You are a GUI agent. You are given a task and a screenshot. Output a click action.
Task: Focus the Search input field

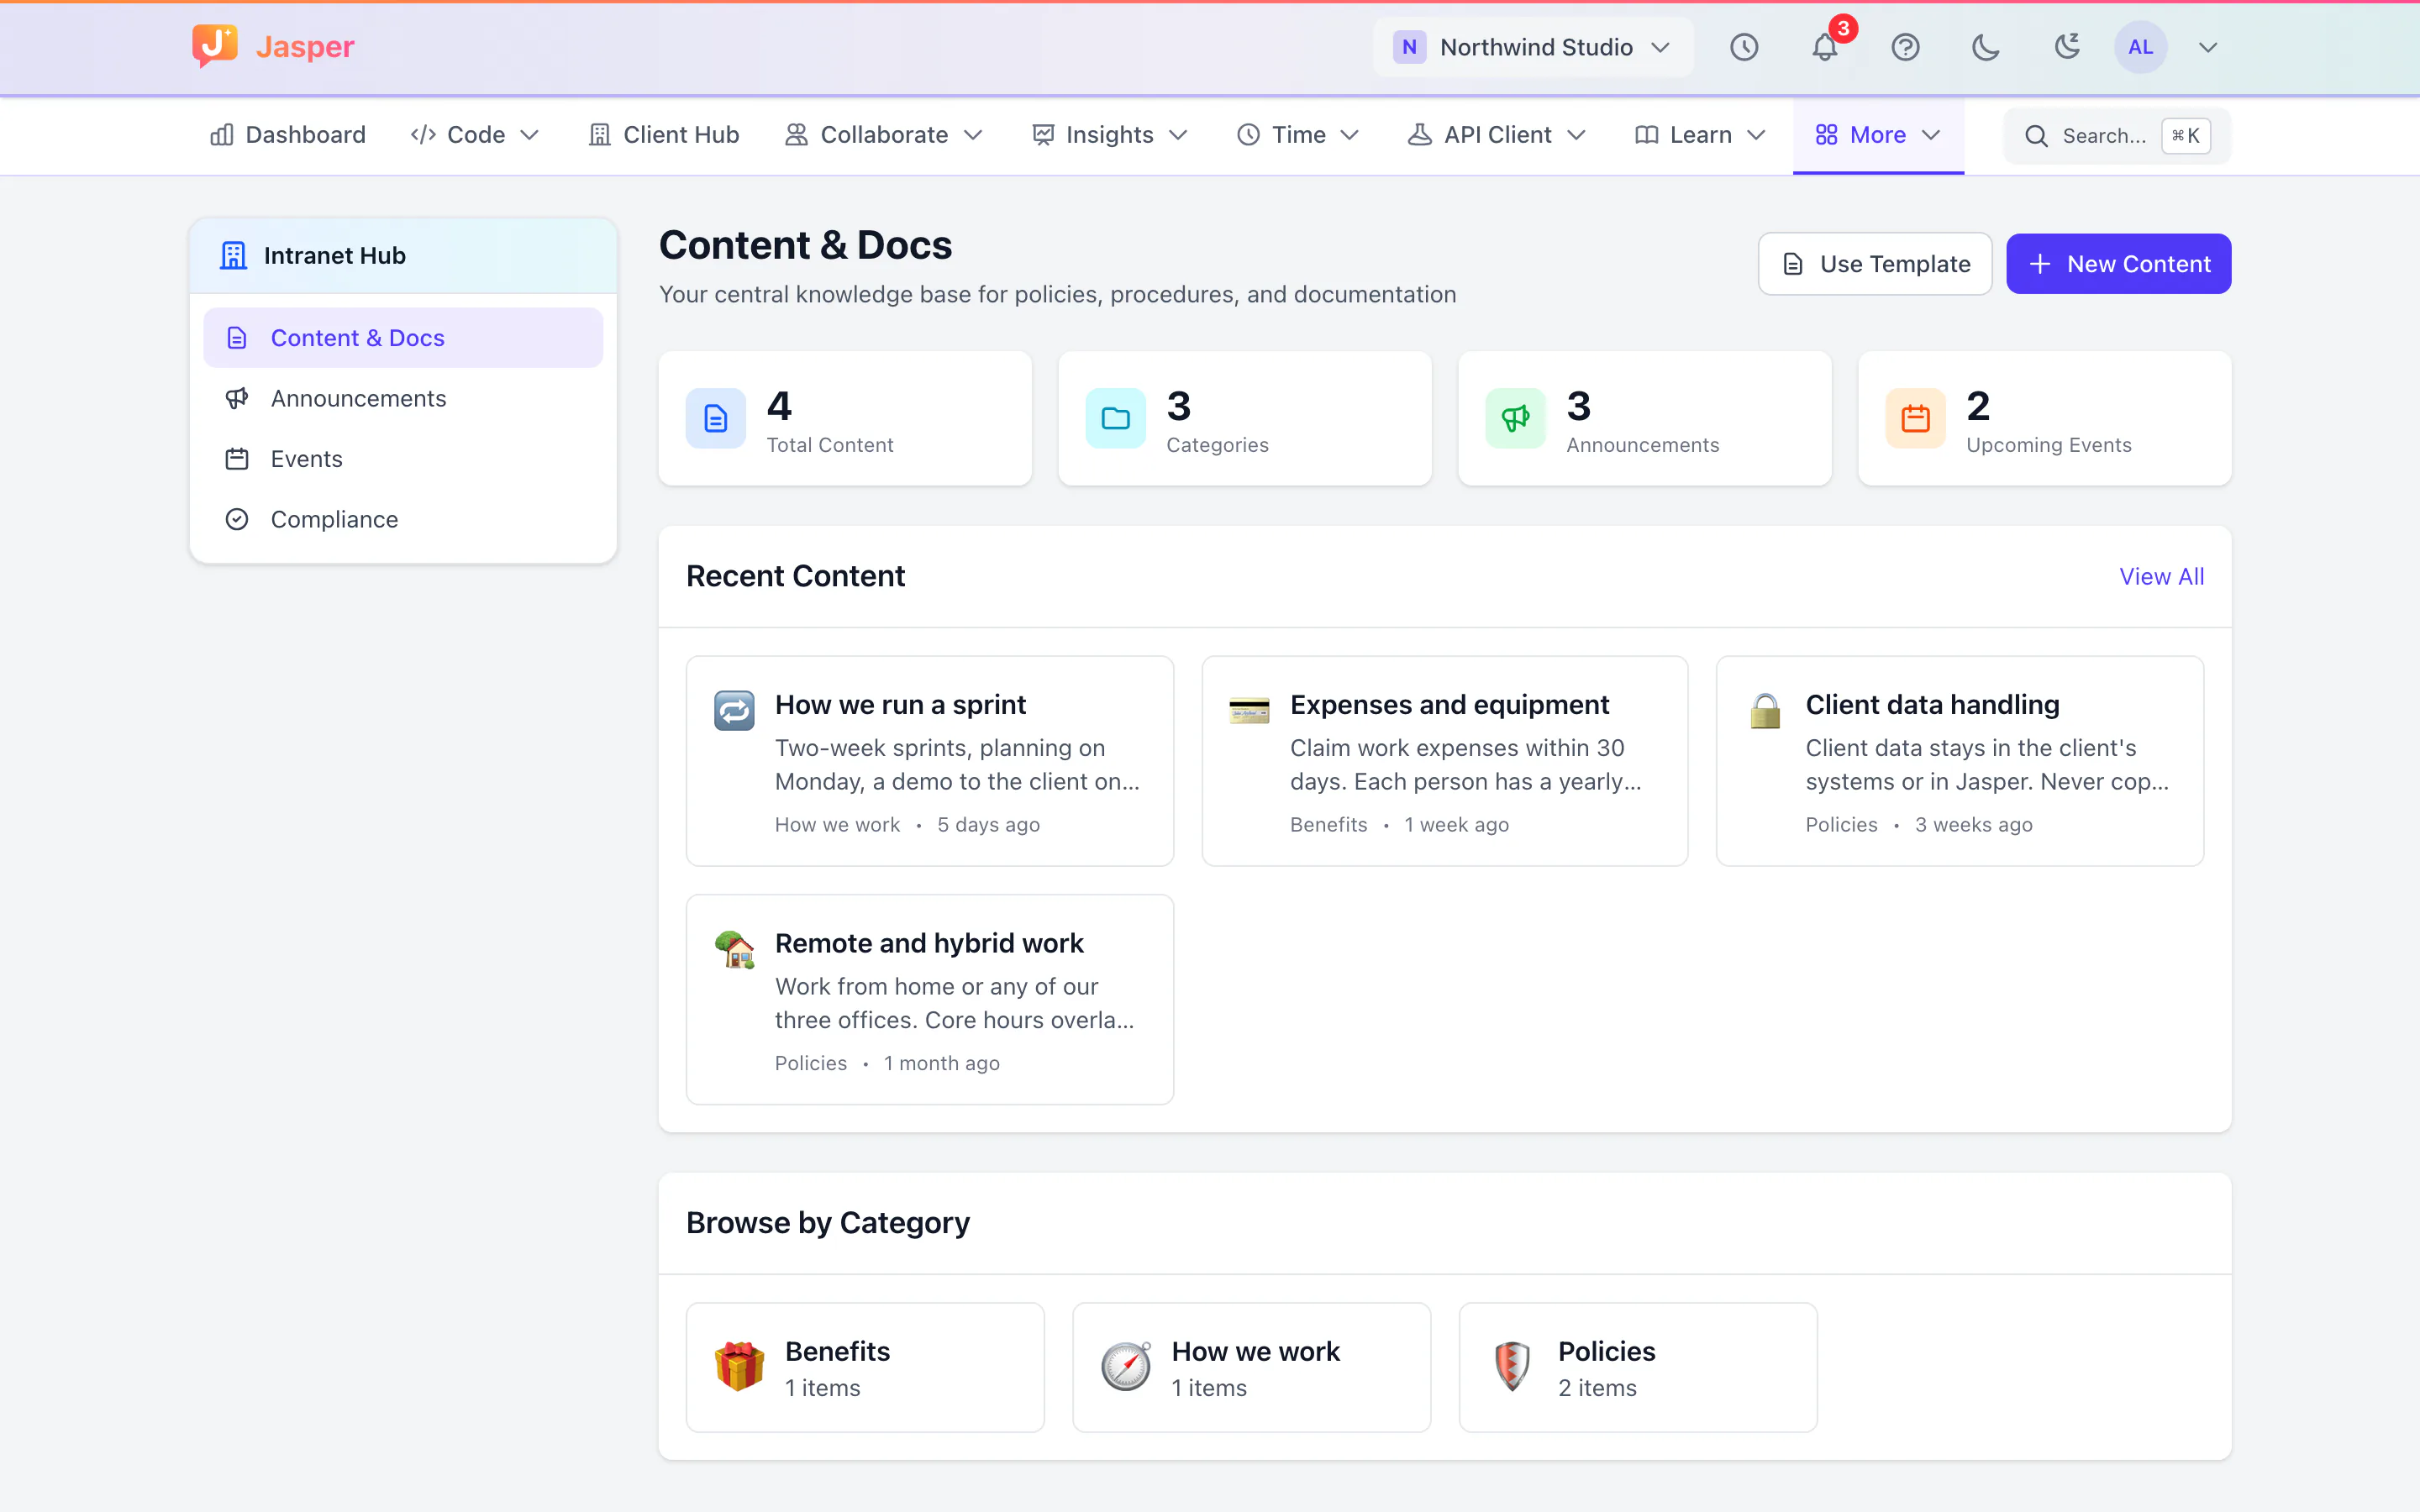pos(2117,135)
